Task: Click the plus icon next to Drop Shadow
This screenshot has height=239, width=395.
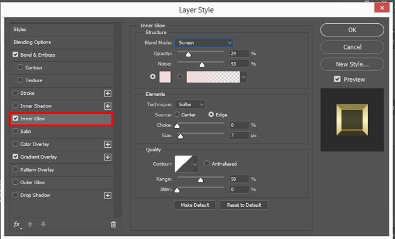Action: (x=108, y=195)
